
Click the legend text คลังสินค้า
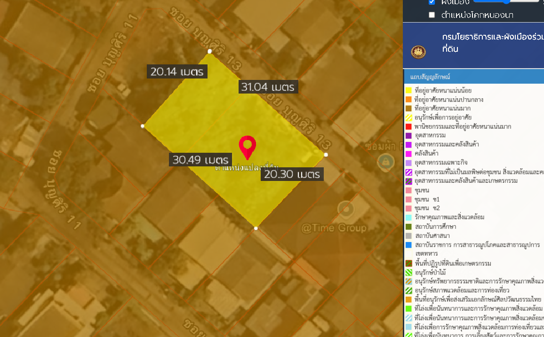click(x=427, y=153)
